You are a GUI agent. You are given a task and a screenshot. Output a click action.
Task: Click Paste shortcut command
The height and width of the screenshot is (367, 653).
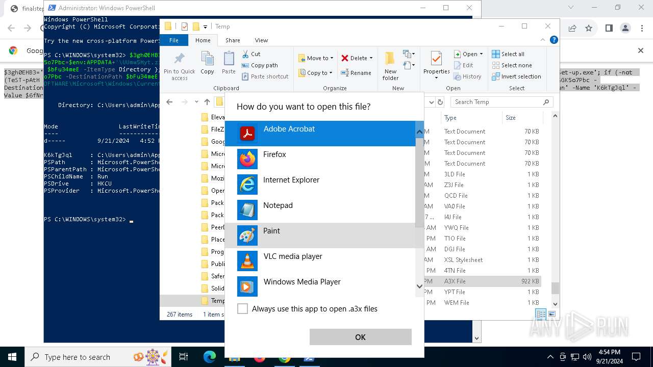pos(265,76)
